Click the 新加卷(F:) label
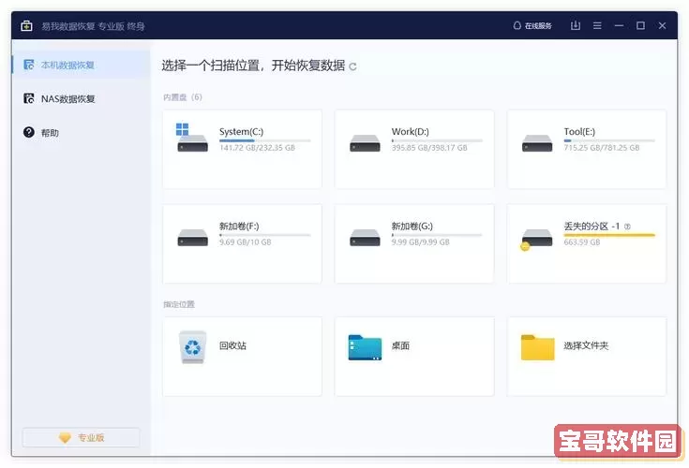689x468 pixels. [x=239, y=227]
